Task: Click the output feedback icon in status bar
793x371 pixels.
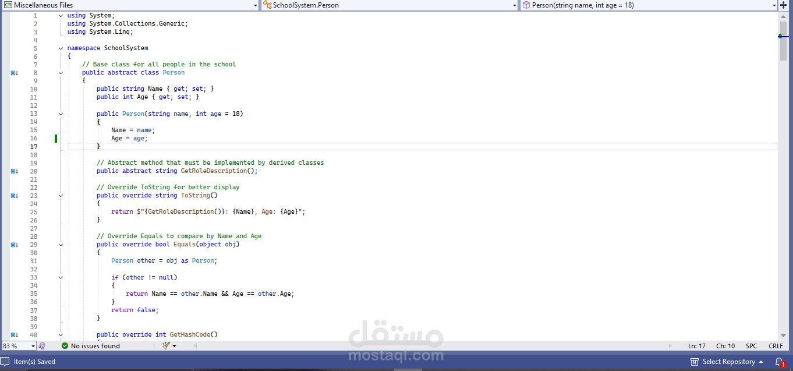Action: (5, 362)
